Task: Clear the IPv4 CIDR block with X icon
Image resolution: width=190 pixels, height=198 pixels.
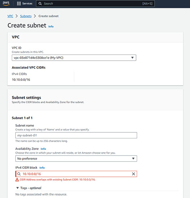Action: (x=133, y=174)
